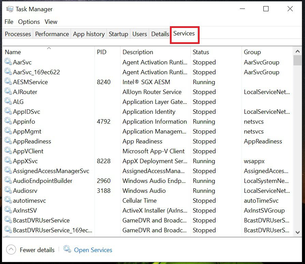Click the gear icon beside AssignedAccessManagerSvc

[x=8, y=171]
